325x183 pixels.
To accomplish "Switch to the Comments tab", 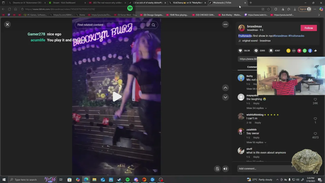I will [252, 67].
